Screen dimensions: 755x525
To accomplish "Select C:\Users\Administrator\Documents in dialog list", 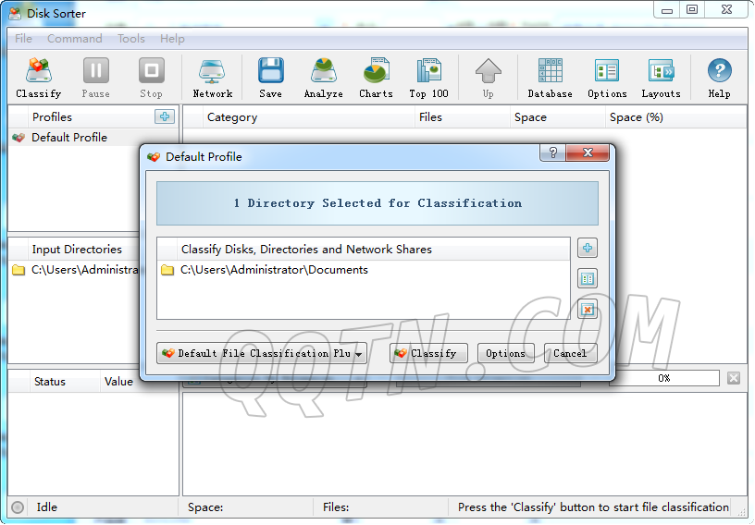I will (274, 270).
